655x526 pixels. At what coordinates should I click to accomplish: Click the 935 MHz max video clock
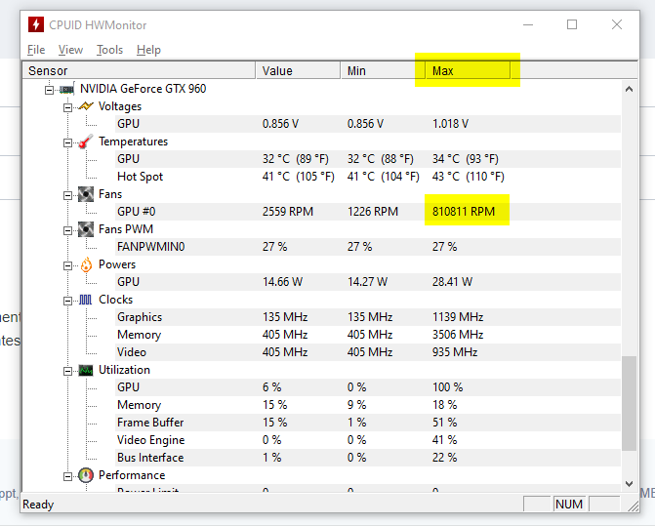tap(455, 352)
